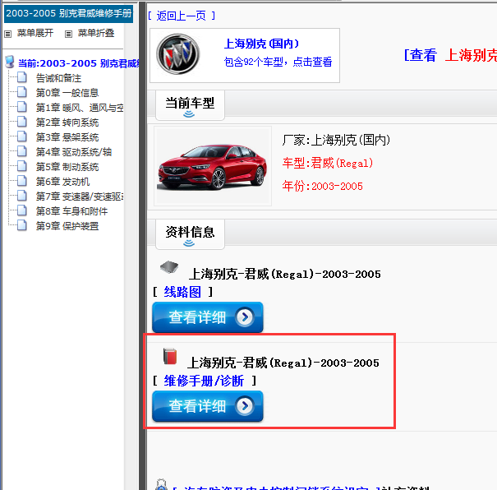Open 第0章 一般信息 chapter
The image size is (497, 490).
(67, 93)
